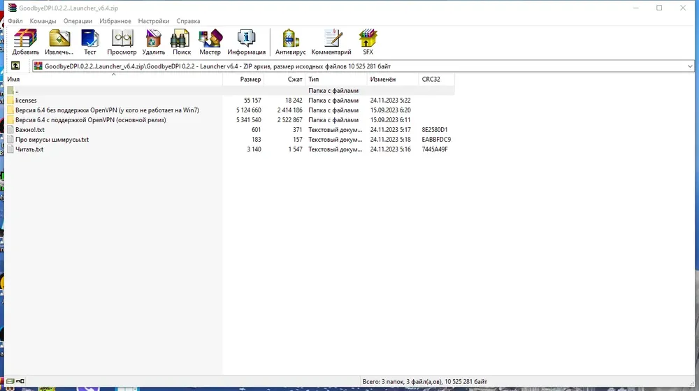Select the licenses folder name
Screen dimensions: 699x391
coord(26,101)
